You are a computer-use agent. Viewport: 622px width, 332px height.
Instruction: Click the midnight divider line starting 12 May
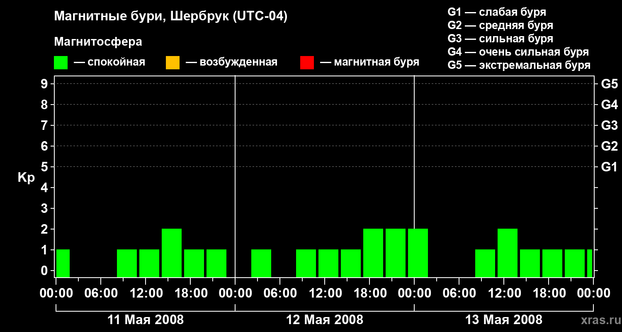(x=235, y=176)
